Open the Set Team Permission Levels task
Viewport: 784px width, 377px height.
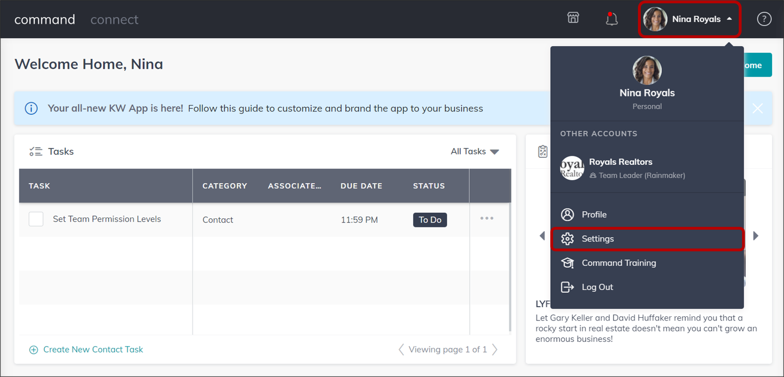[107, 219]
